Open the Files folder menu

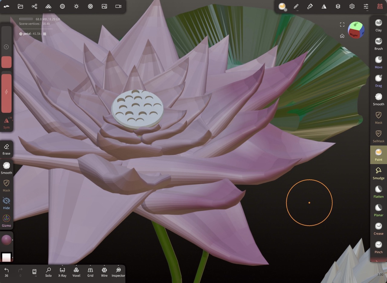coord(21,6)
